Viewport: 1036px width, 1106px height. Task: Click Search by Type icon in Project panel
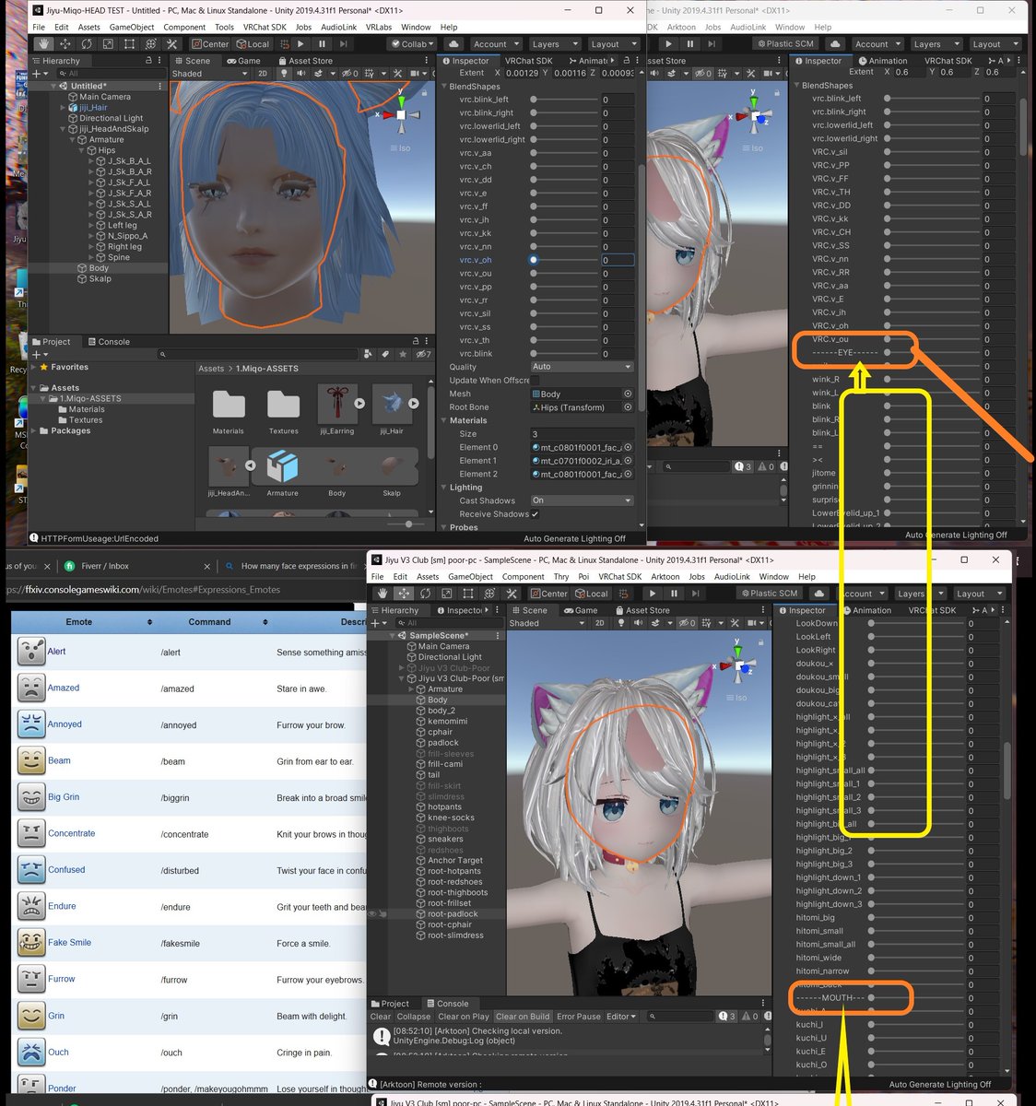pos(369,354)
